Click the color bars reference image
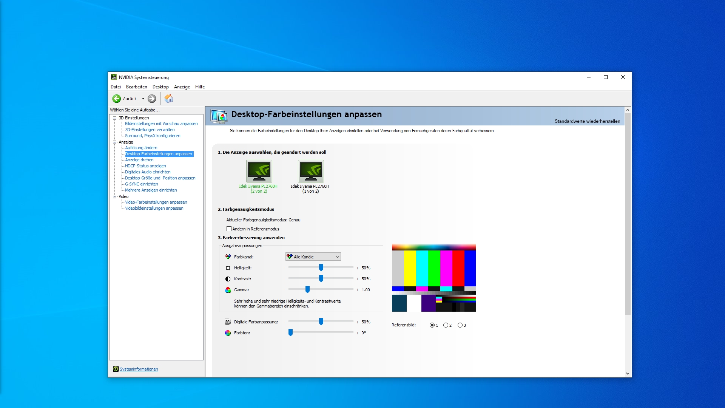Screen dimensions: 725x408 (x=433, y=278)
